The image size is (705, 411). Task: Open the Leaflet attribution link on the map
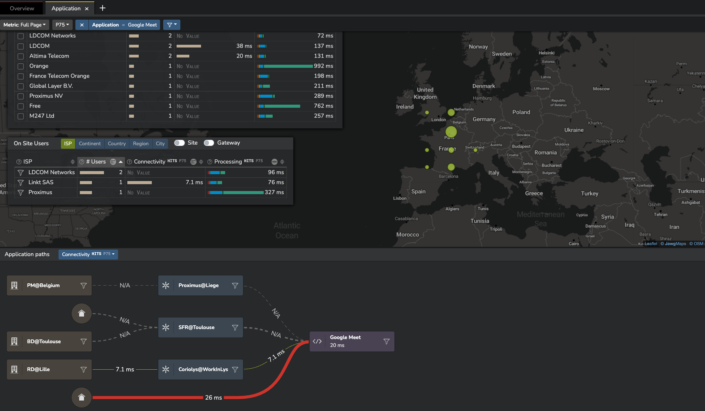(x=651, y=243)
